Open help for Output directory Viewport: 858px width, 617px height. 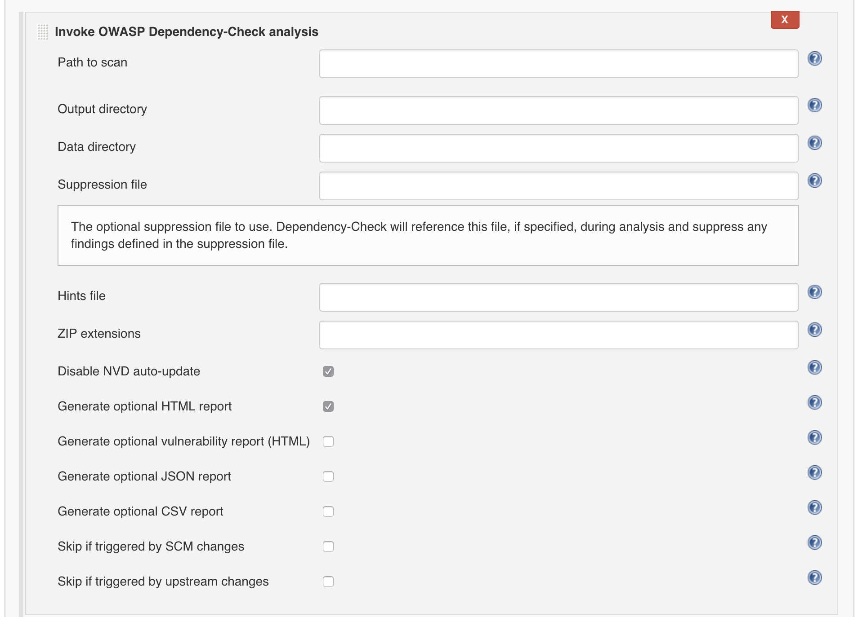(x=814, y=105)
